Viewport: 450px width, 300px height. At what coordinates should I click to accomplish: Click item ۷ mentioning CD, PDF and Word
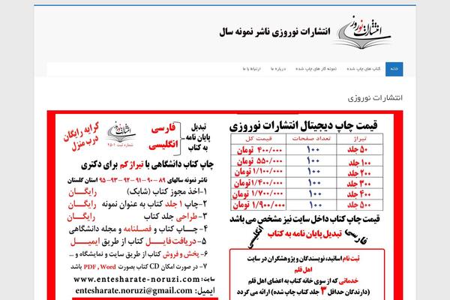(x=139, y=267)
